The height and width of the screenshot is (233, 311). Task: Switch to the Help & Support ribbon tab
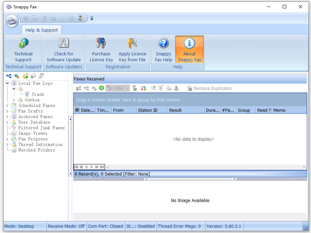(42, 30)
